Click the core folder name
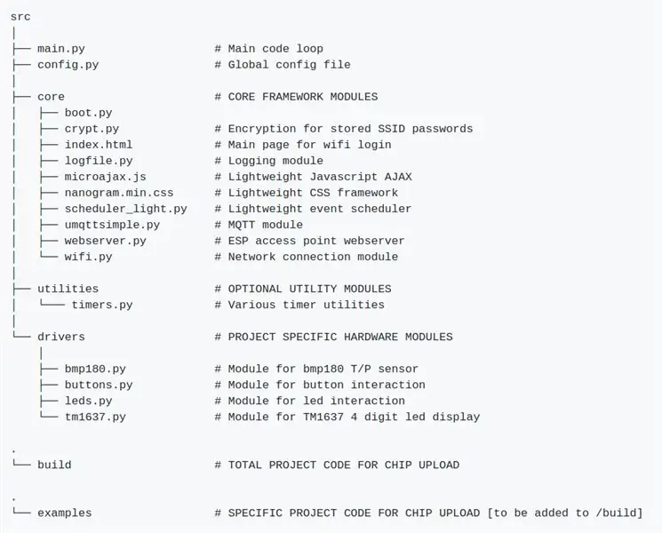Viewport: 662px width, 533px height. pyautogui.click(x=51, y=97)
